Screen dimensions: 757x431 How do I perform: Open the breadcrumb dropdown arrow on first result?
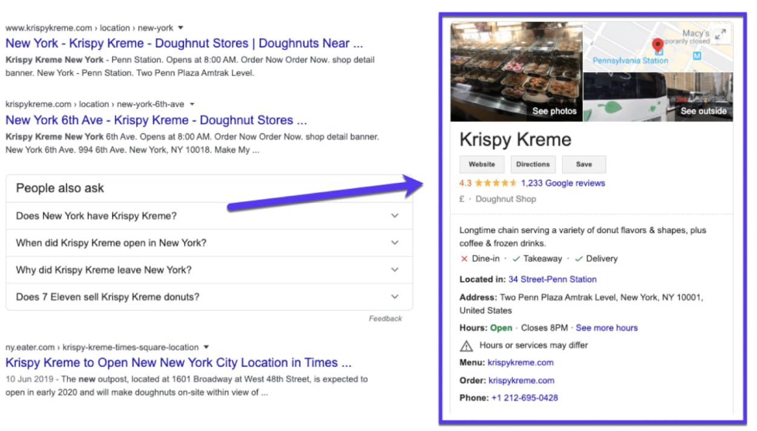tap(180, 27)
